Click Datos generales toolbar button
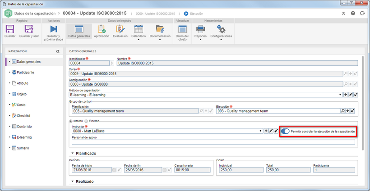 (x=79, y=32)
